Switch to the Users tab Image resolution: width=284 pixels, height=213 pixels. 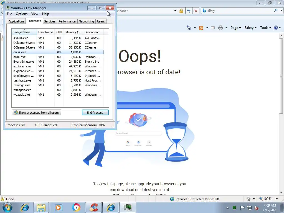(101, 21)
